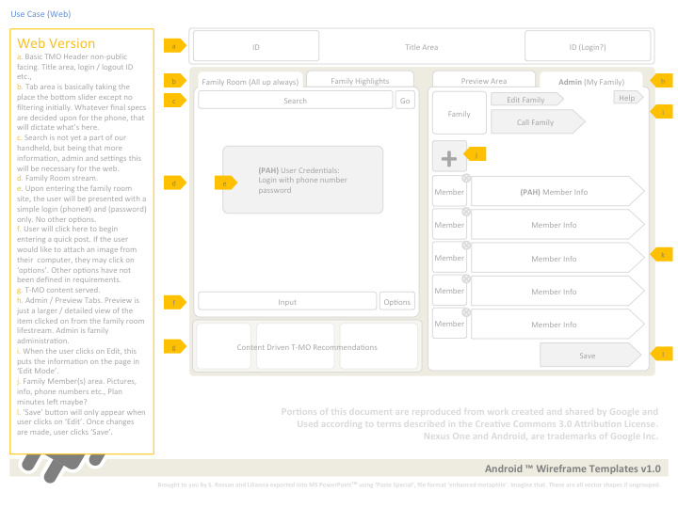Click the note starting 'Basic TMO Header non-public'
678x508 pixels.
(x=75, y=67)
